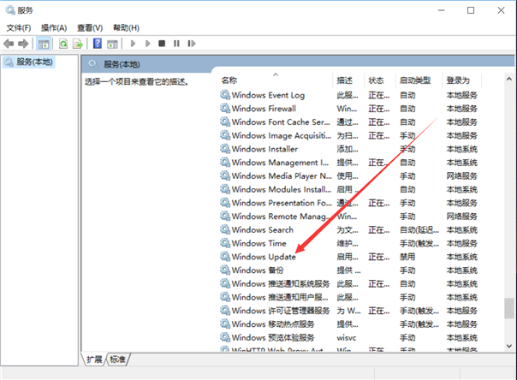Click gear icon beside Windows Search

pyautogui.click(x=225, y=229)
